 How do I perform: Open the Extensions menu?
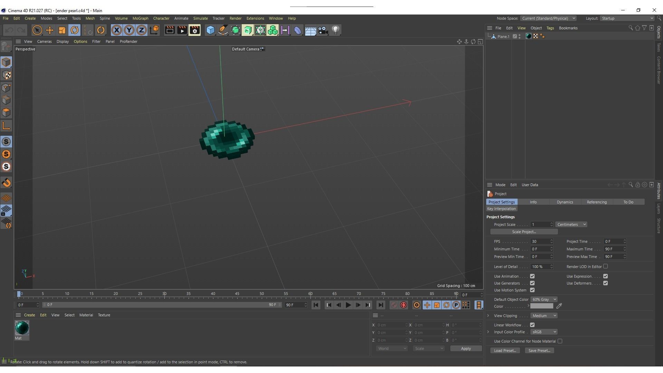click(x=255, y=18)
